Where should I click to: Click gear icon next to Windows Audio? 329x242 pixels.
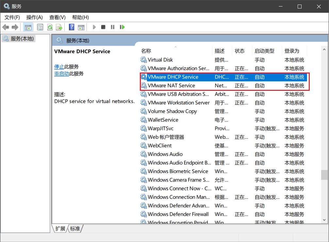tap(143, 154)
